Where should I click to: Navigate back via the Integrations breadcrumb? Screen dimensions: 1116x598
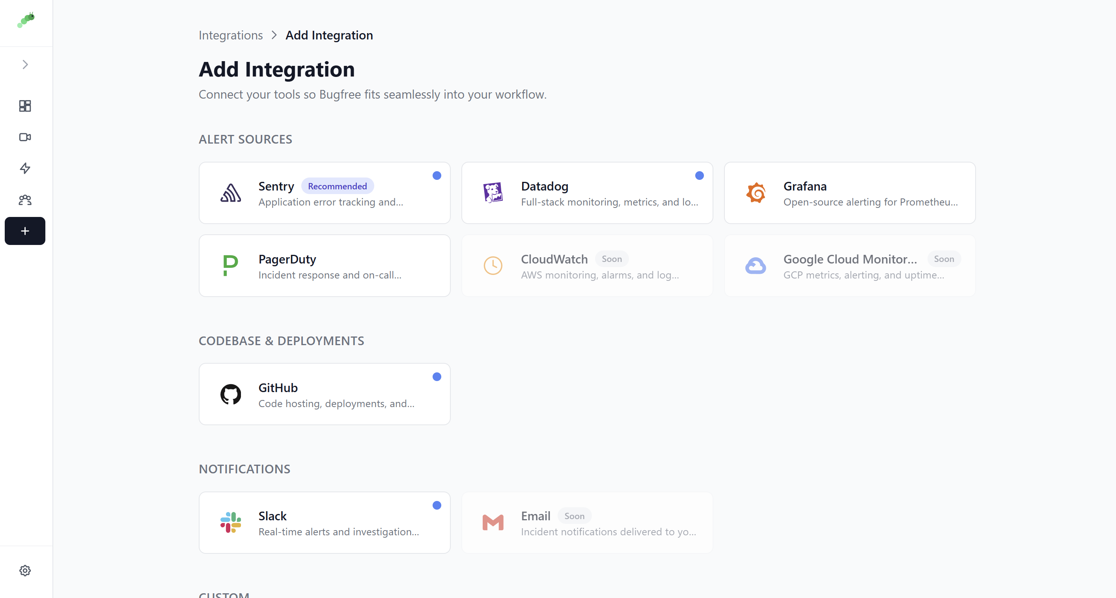pos(230,35)
